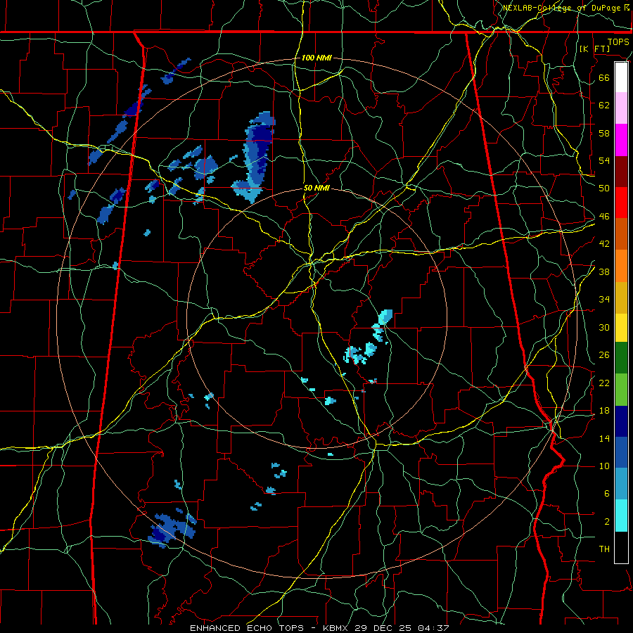Pick the lighter orange legend swatch
The height and width of the screenshot is (633, 633).
click(x=621, y=266)
